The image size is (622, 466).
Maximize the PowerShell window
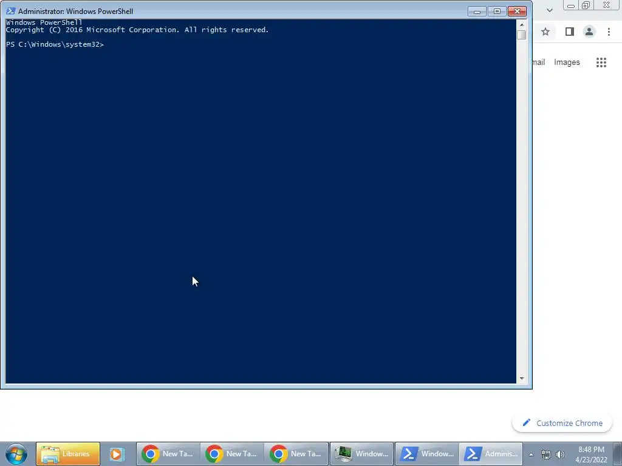pos(497,12)
